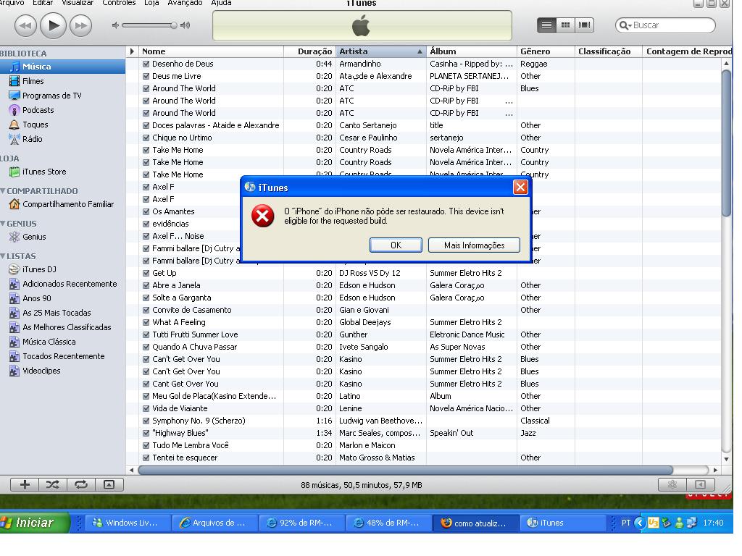Open the Ajuda menu
The width and height of the screenshot is (742, 556).
221,3
